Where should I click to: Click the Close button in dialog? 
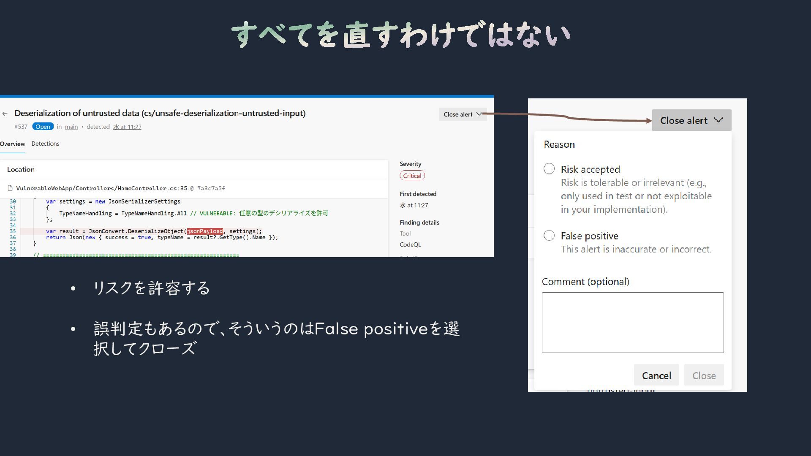[704, 375]
